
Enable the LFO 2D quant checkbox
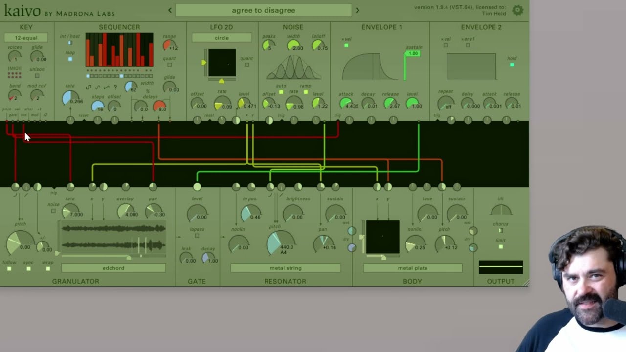pos(246,65)
